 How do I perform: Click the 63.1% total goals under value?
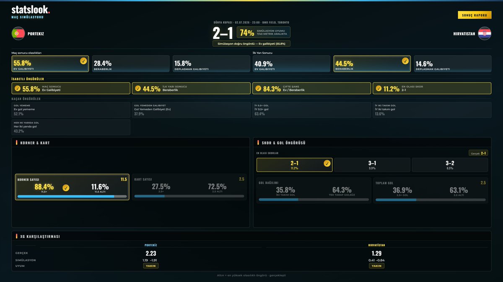click(x=459, y=190)
